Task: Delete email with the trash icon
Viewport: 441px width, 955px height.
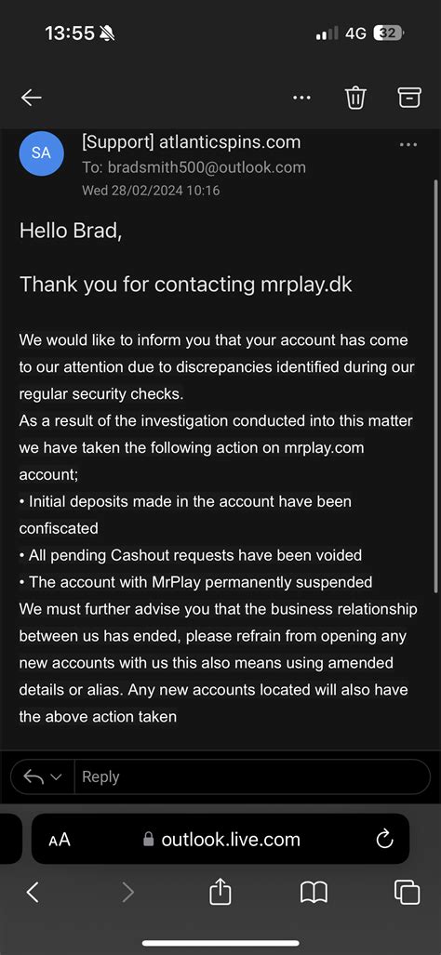Action: pos(355,98)
